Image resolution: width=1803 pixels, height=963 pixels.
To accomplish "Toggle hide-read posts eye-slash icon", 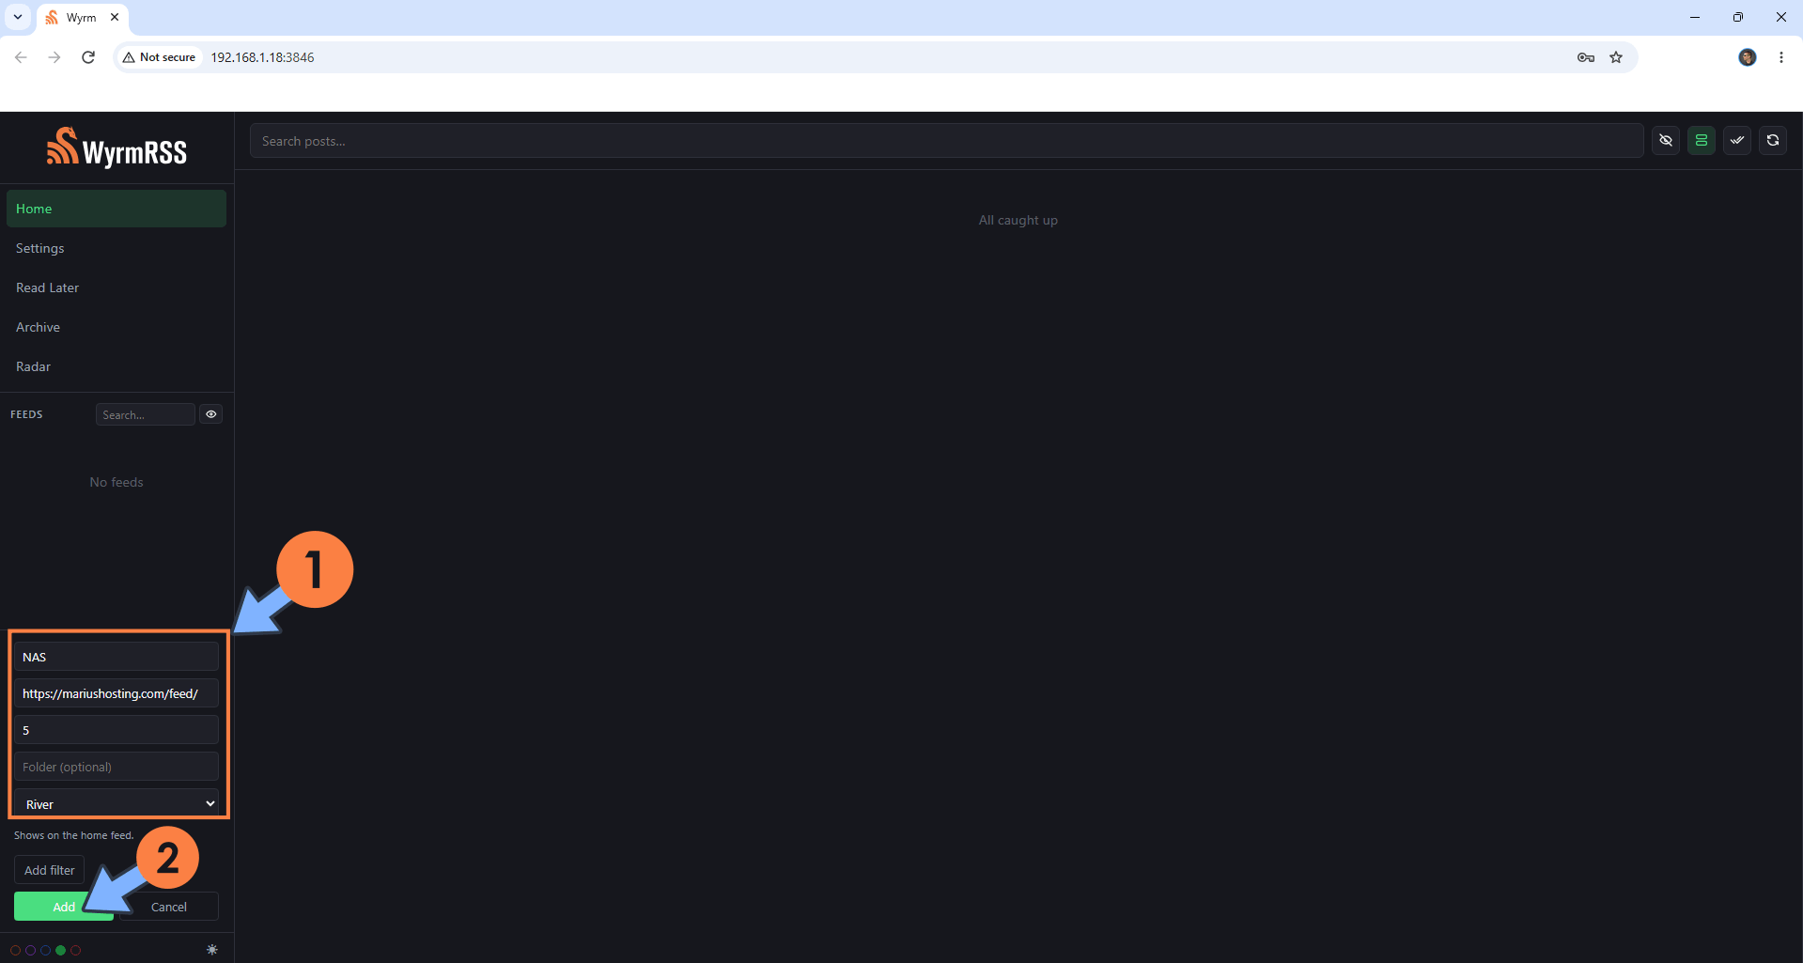I will click(x=1666, y=141).
